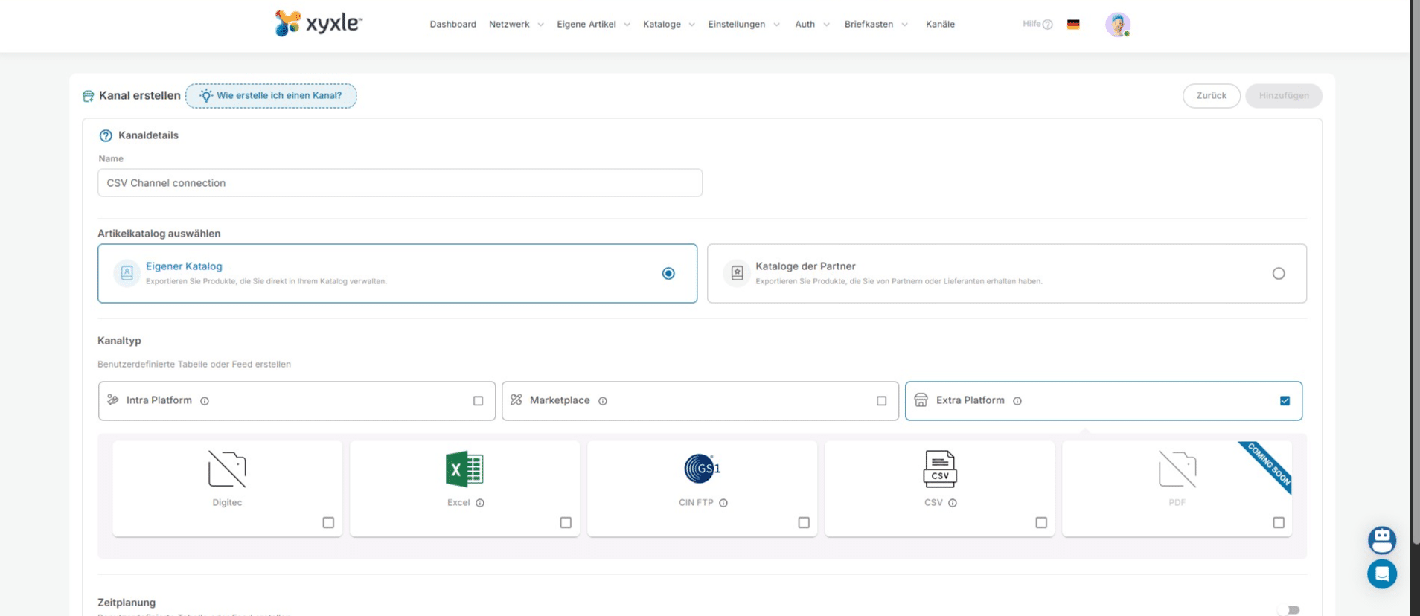Click the Excel spreadsheet icon
Screen dimensions: 1420x616
(464, 469)
